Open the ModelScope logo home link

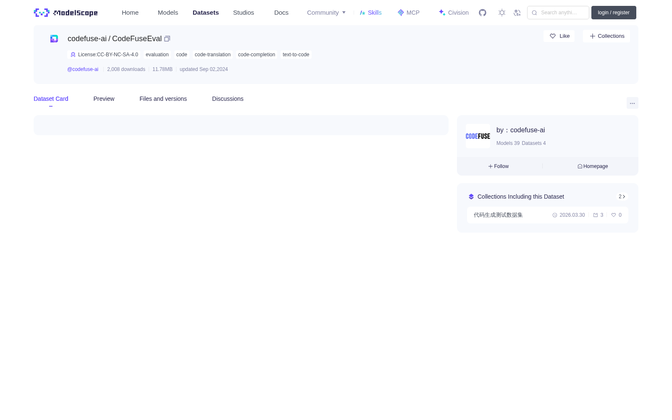pyautogui.click(x=66, y=13)
